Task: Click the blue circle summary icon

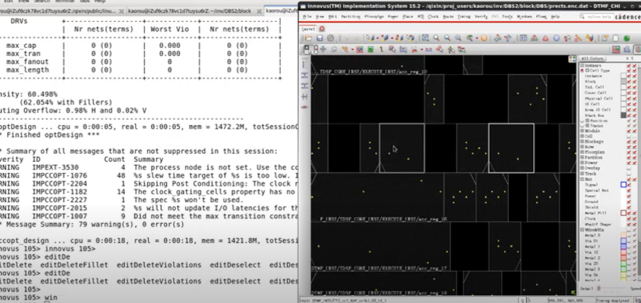Action: pos(556,38)
